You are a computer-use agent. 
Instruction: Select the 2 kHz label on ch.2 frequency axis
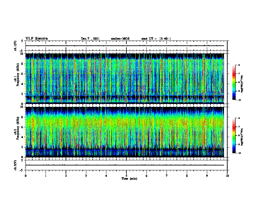[x=23, y=147]
